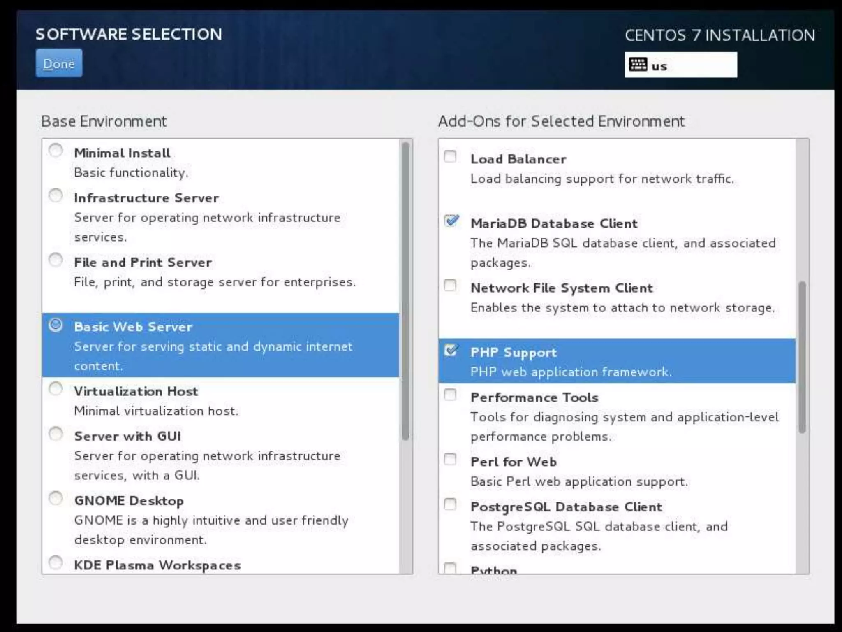Click 'File, print, and storage server' description
842x632 pixels.
coord(215,282)
